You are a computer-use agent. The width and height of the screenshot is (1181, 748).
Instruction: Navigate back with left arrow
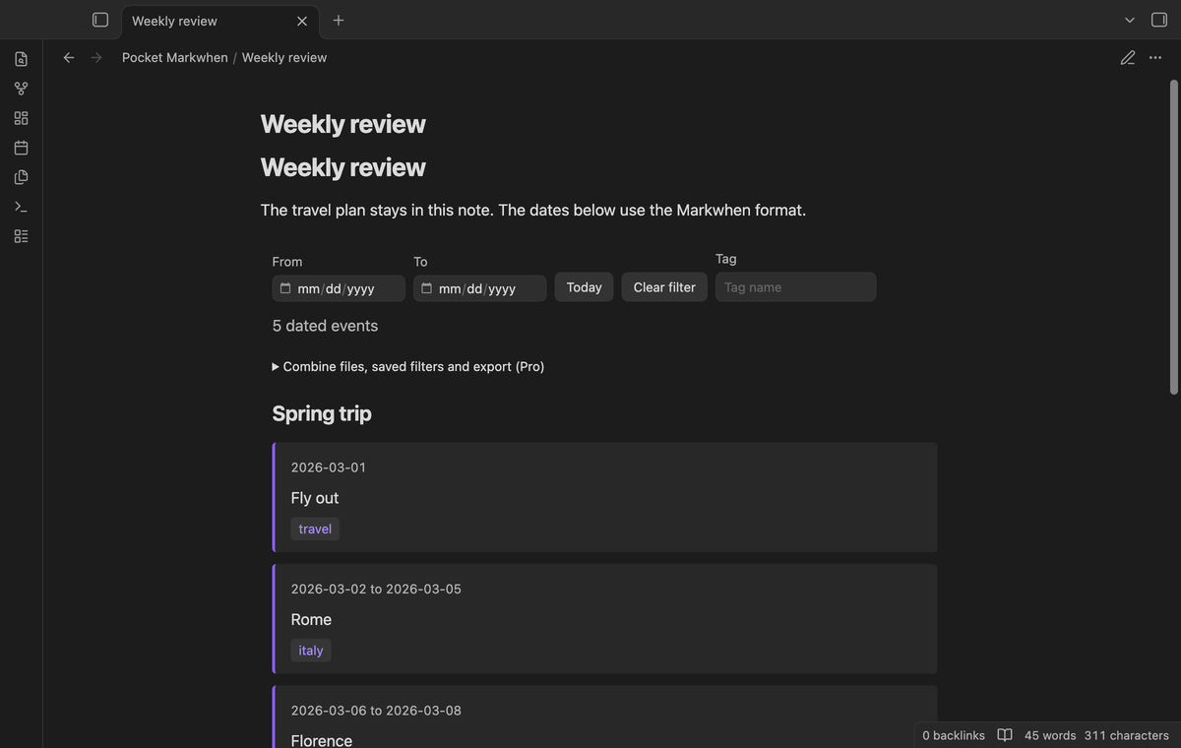point(69,57)
